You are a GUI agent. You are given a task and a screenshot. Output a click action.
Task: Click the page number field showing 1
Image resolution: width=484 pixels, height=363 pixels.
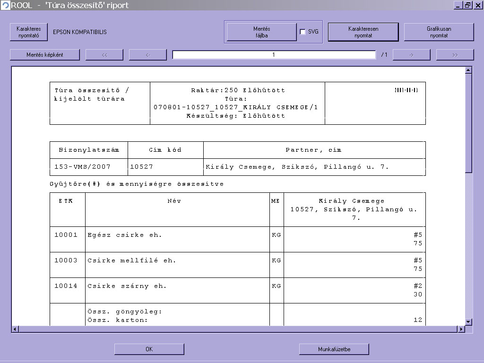[x=274, y=55]
